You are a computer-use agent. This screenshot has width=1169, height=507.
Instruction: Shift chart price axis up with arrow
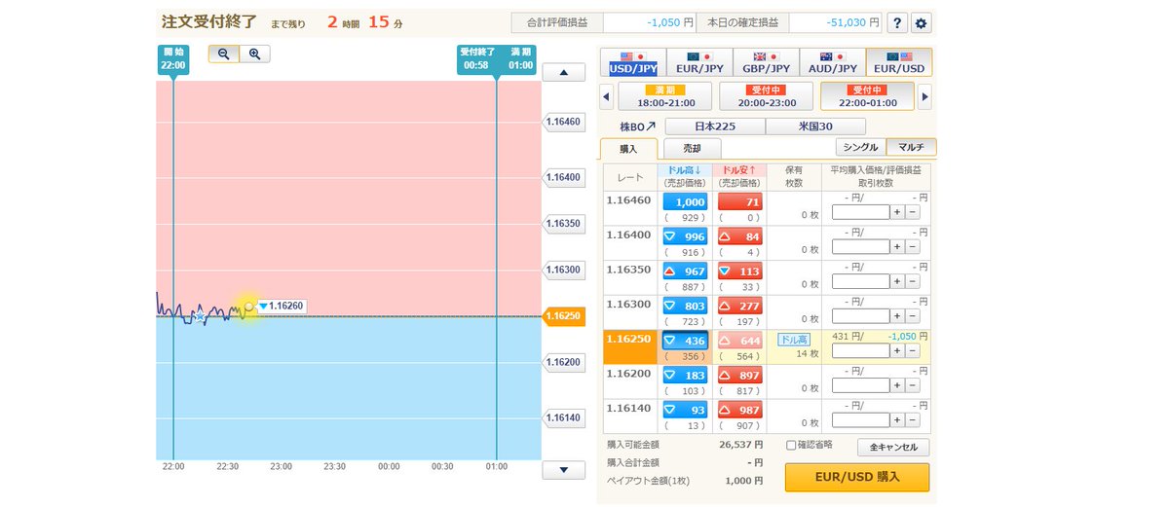point(563,73)
